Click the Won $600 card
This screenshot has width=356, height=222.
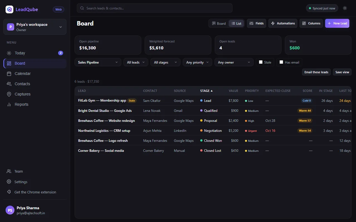(x=318, y=45)
